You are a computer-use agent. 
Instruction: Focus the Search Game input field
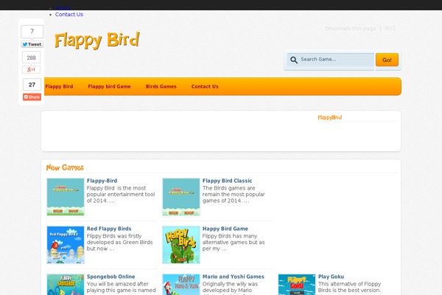point(331,60)
